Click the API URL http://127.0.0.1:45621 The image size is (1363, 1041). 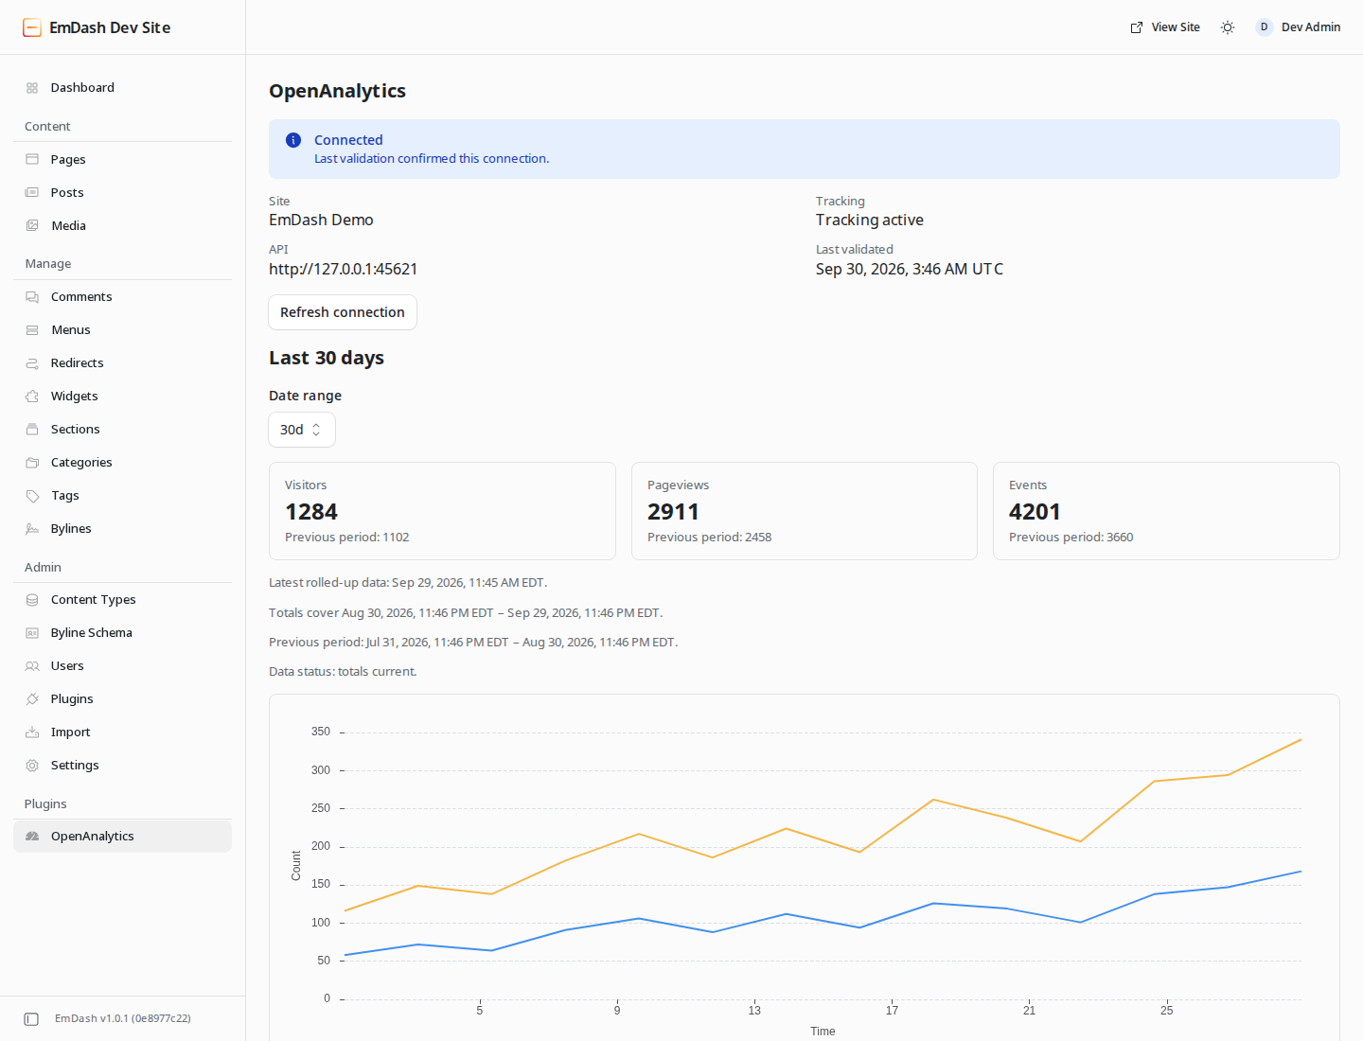pyautogui.click(x=343, y=269)
